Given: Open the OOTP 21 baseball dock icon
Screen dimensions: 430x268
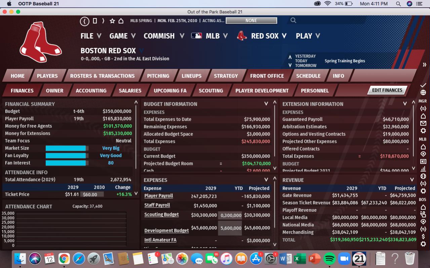Looking at the screenshot, I should (x=359, y=258).
